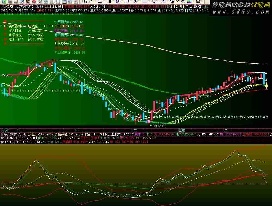Select the eraser tool in toolbar
This screenshot has height=206, width=272.
[177, 1]
